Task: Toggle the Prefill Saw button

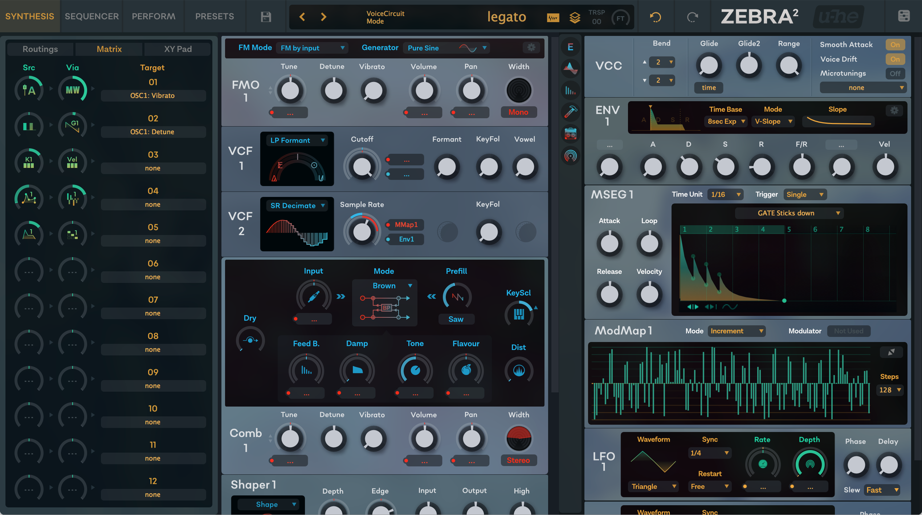Action: [456, 319]
